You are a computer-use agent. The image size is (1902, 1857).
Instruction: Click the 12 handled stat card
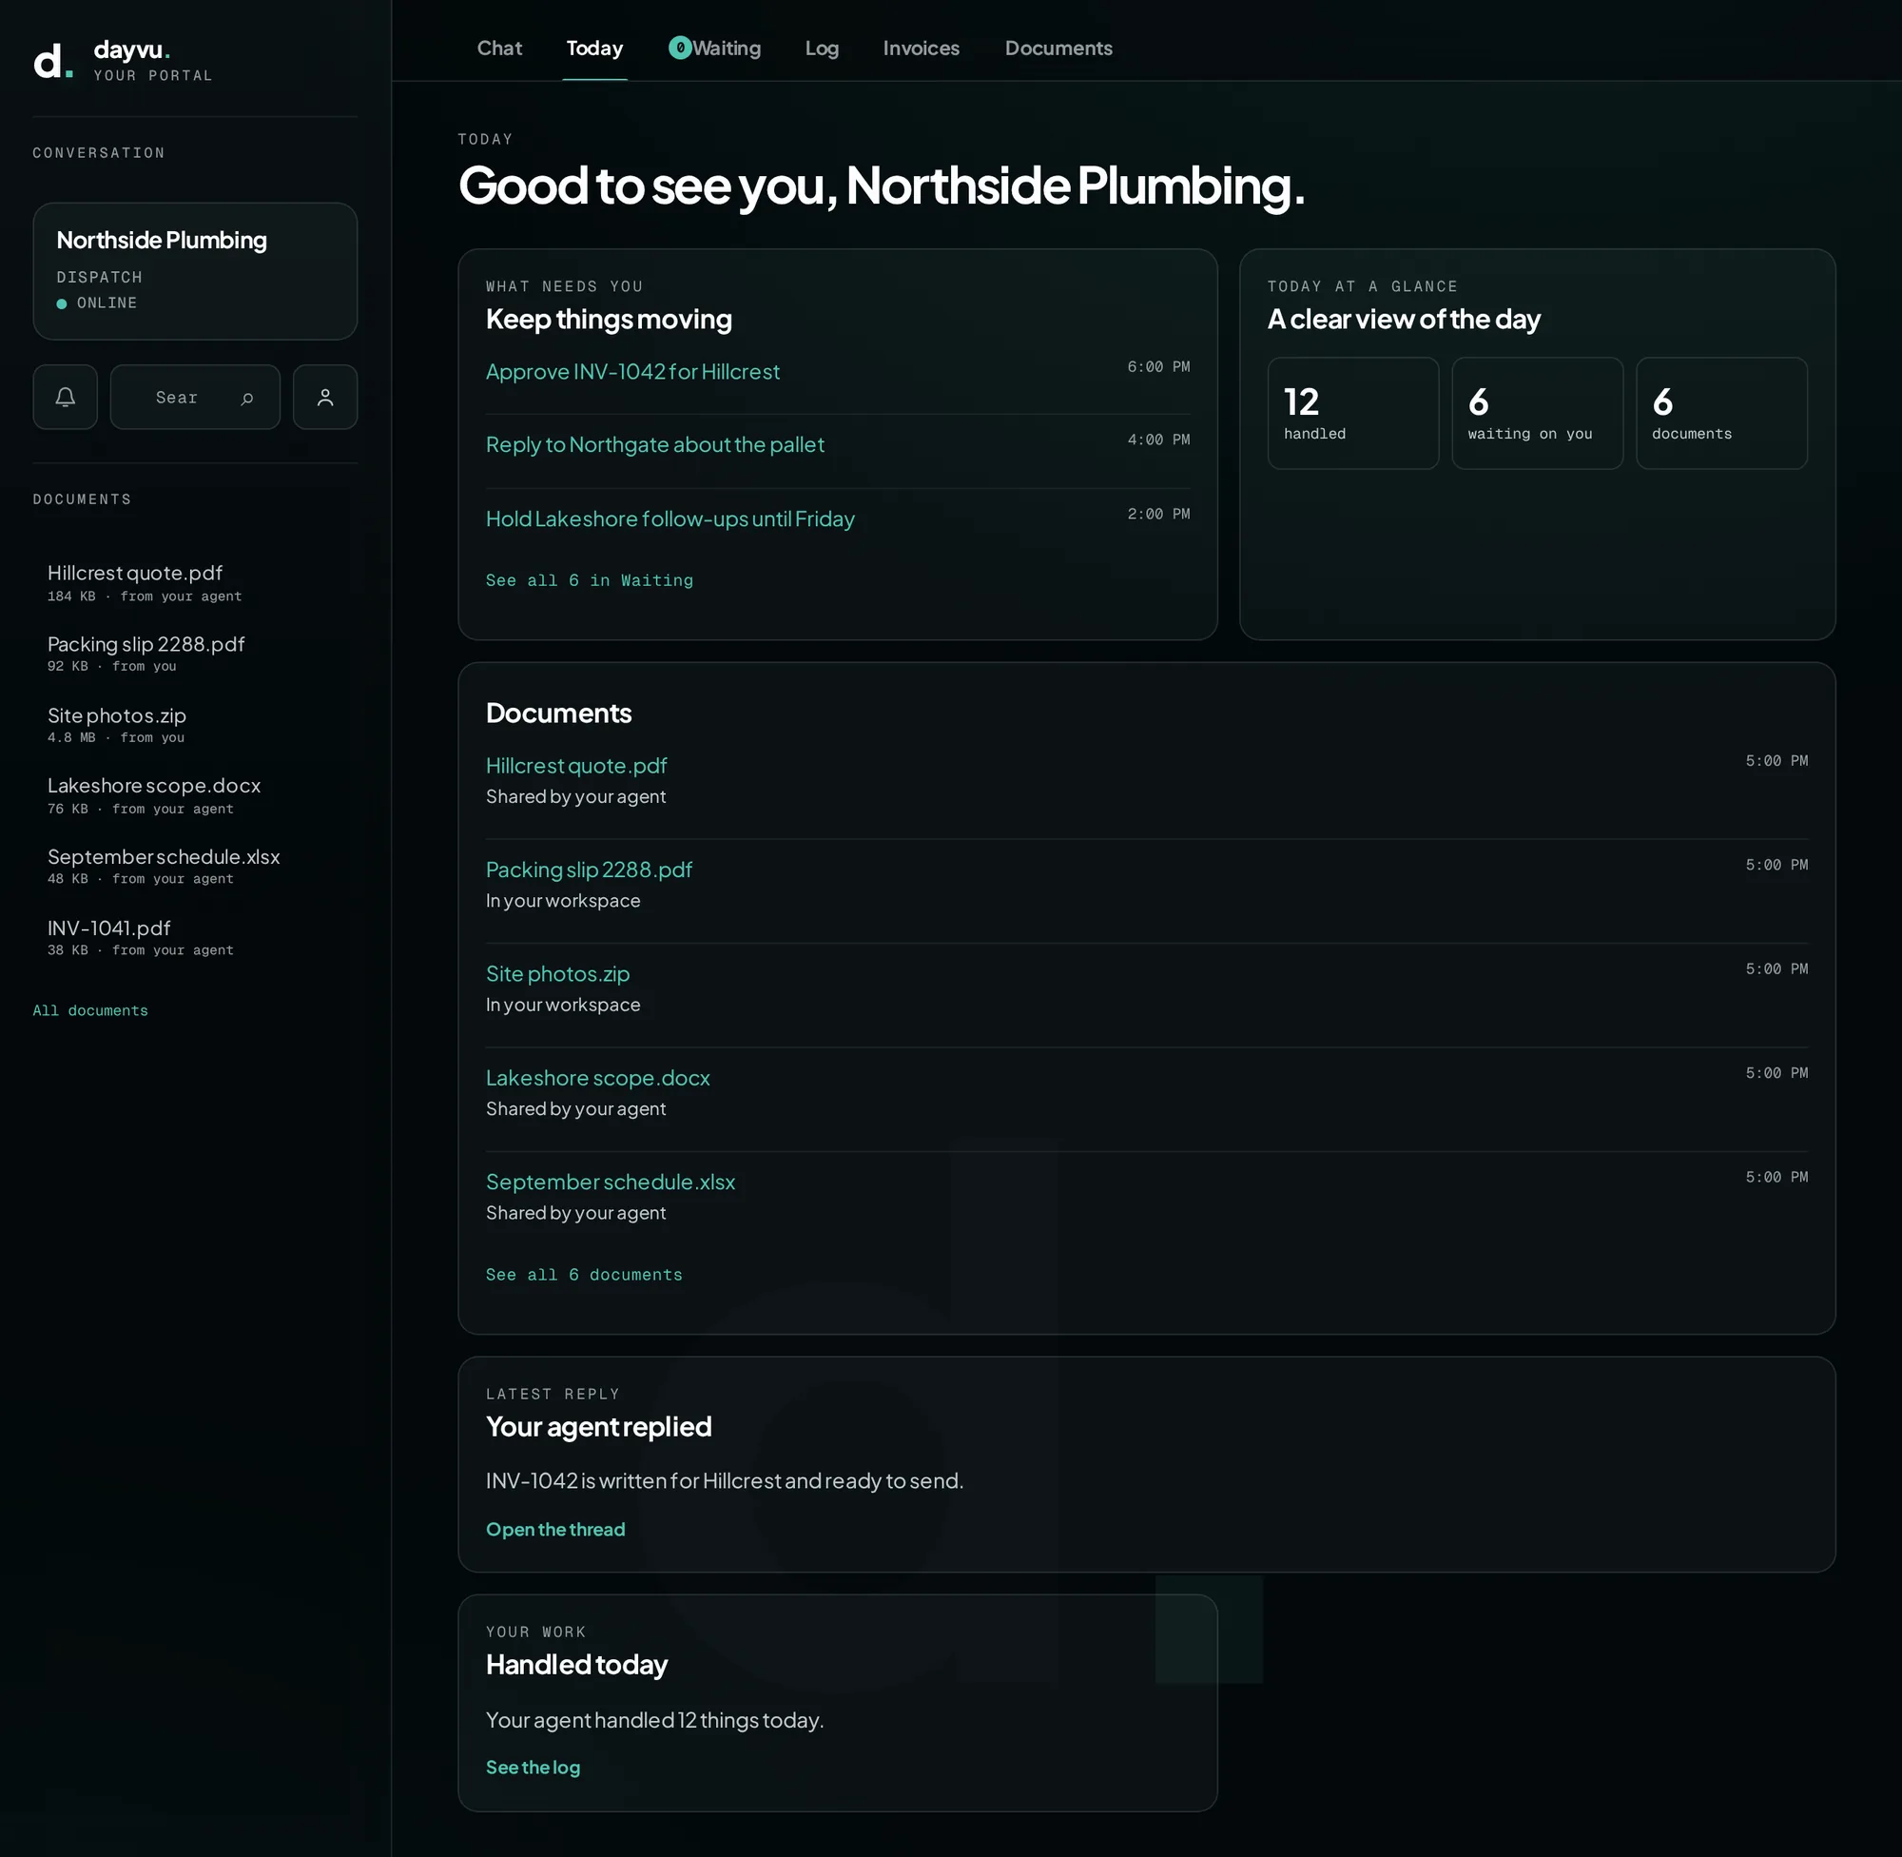(1353, 414)
